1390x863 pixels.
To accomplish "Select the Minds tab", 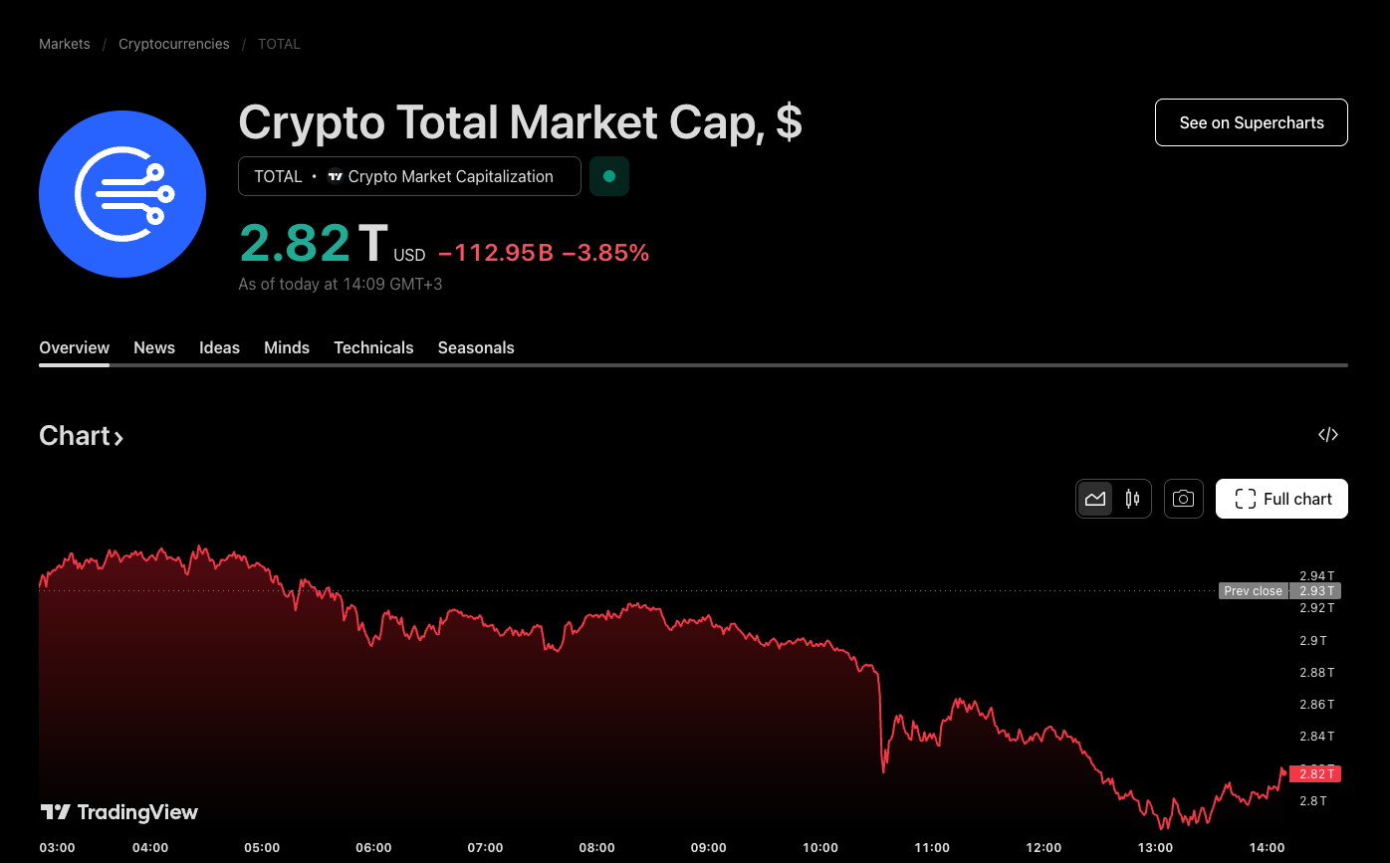I will [287, 347].
